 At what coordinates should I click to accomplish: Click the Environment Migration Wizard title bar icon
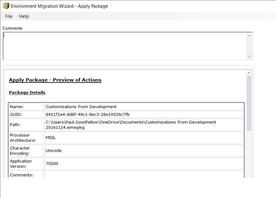pyautogui.click(x=6, y=5)
